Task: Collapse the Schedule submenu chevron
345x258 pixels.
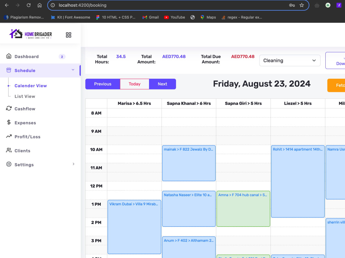Action: tap(73, 70)
